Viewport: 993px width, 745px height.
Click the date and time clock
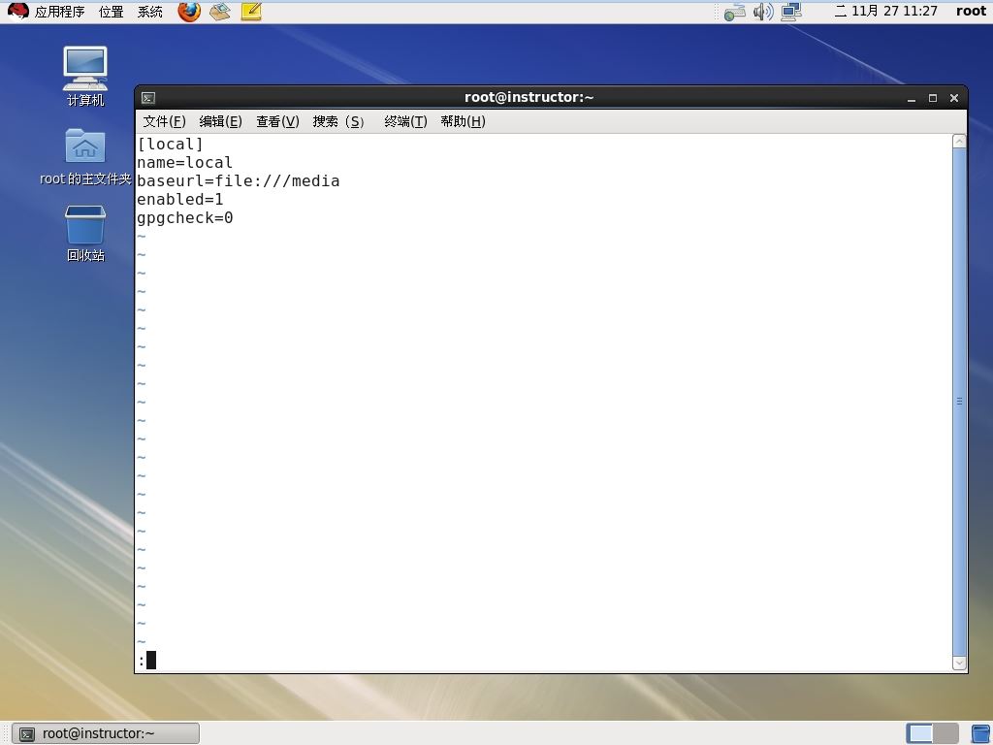[885, 11]
